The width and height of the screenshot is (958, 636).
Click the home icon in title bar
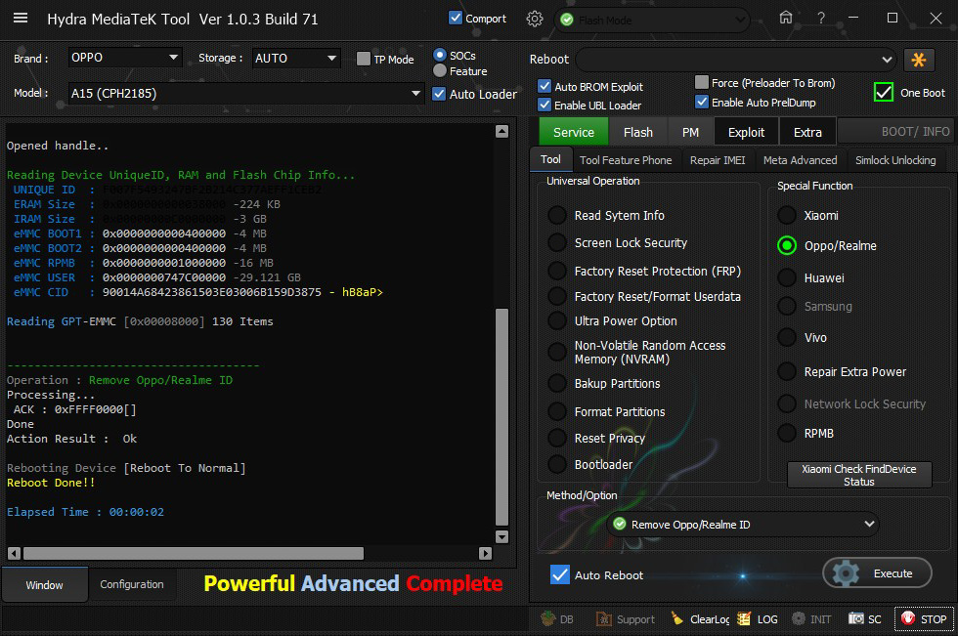(786, 19)
